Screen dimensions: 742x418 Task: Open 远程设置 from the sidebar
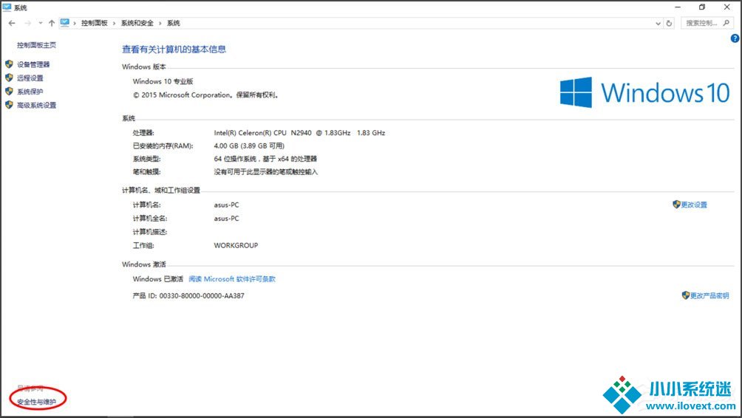tap(30, 78)
